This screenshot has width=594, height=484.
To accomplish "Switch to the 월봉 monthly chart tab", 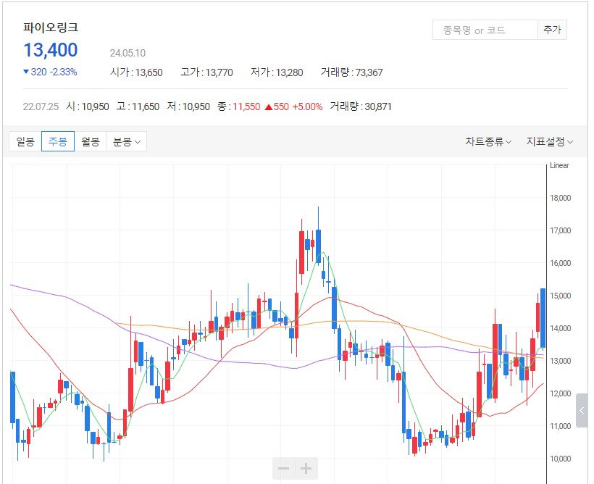I will pos(91,141).
